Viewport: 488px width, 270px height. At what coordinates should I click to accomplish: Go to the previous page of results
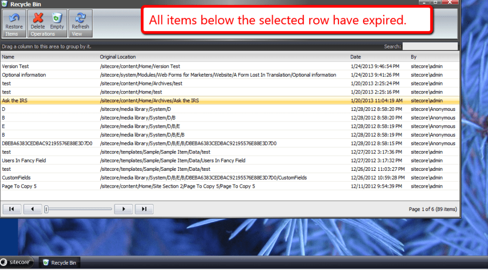(x=33, y=209)
